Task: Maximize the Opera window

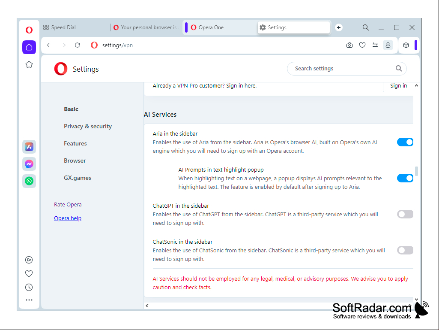Action: (397, 27)
